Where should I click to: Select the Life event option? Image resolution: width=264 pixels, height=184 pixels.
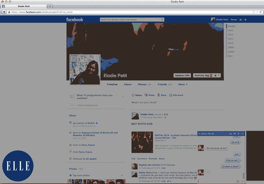point(177,95)
